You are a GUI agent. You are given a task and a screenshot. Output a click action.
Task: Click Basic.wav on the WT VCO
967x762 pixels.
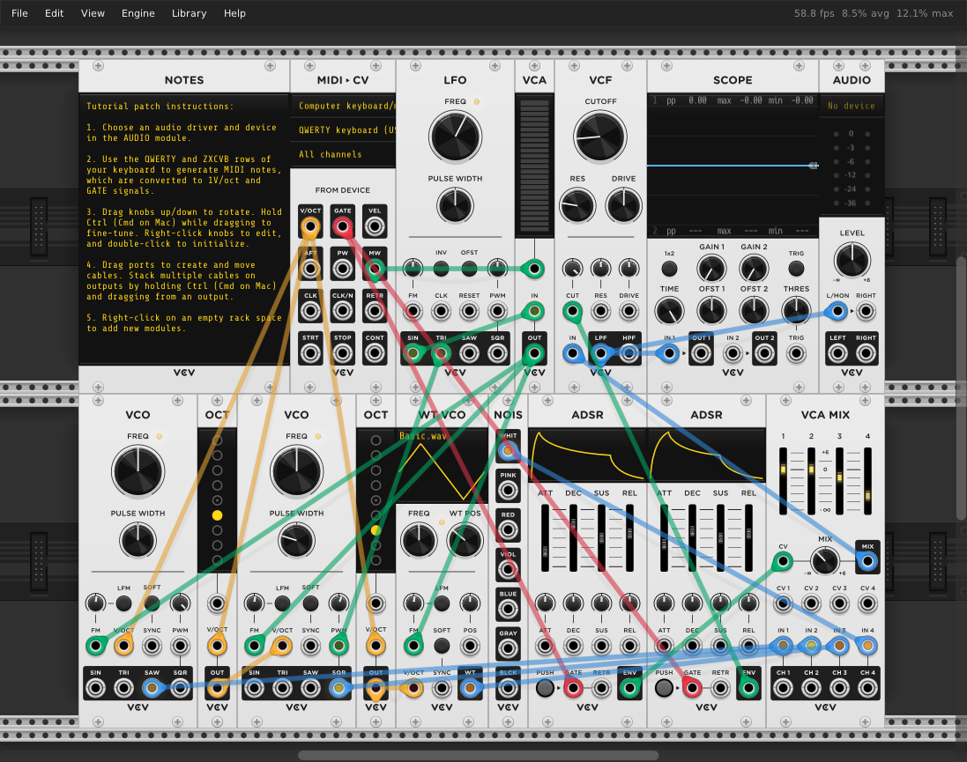click(x=424, y=435)
